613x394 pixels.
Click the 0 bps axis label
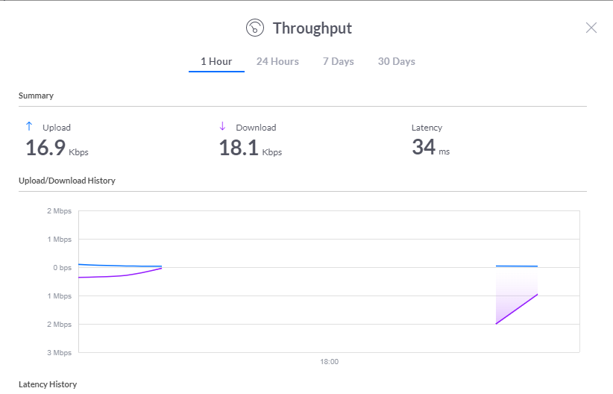click(x=63, y=268)
